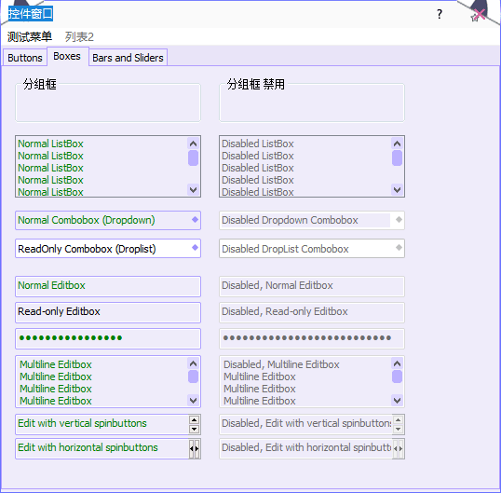Image resolution: width=501 pixels, height=493 pixels.
Task: Expand the ReadOnly Combobox diamond arrow
Action: click(195, 248)
